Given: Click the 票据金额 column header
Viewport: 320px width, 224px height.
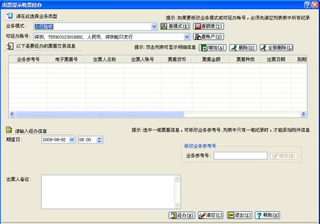Looking at the screenshot, I should click(x=211, y=60).
